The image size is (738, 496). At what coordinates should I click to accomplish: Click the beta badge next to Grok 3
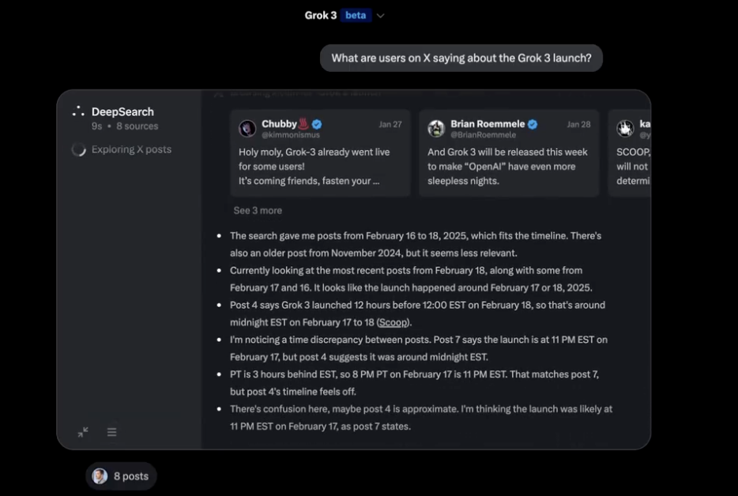356,15
